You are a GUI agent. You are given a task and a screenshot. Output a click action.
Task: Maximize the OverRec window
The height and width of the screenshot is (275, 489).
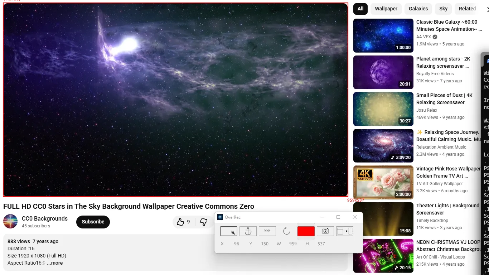[338, 217]
